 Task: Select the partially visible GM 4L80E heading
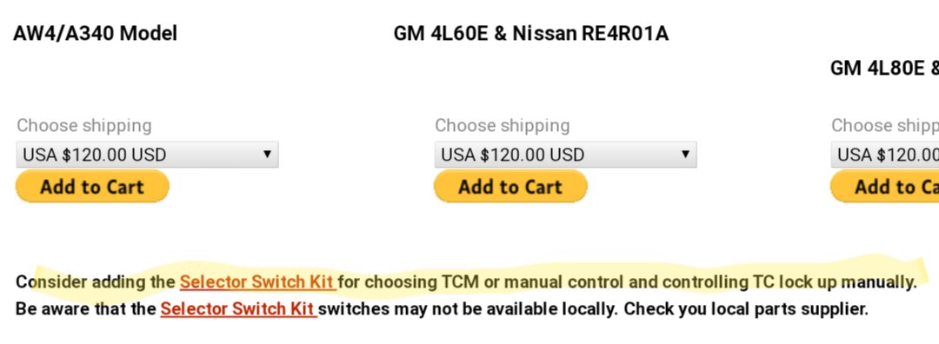pos(884,69)
